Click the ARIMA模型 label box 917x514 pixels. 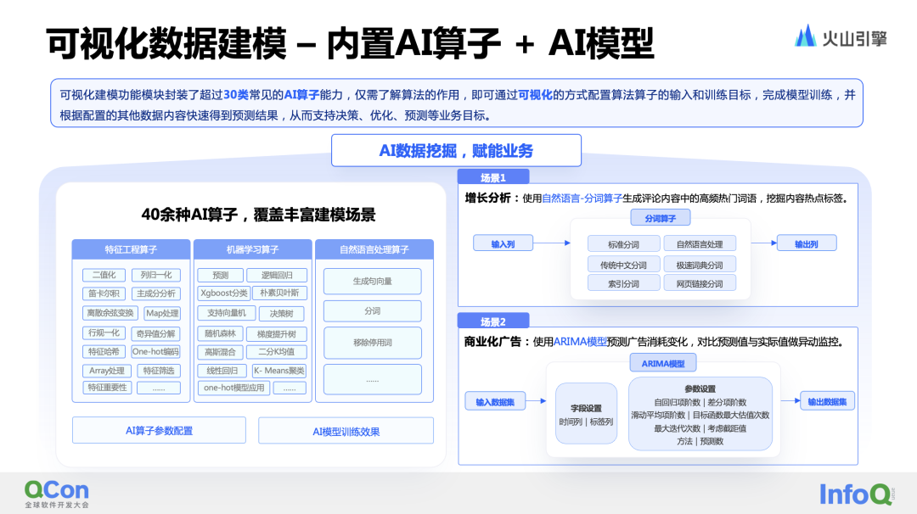pos(663,363)
